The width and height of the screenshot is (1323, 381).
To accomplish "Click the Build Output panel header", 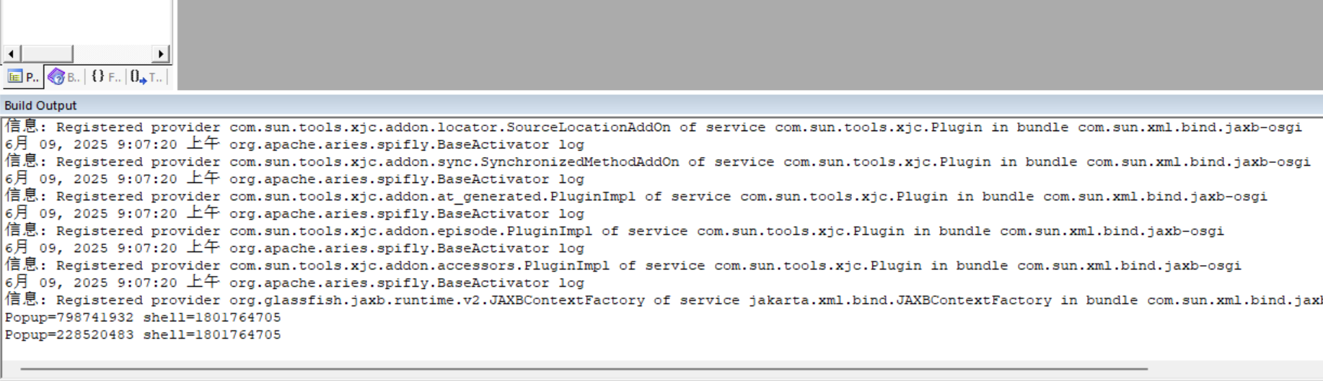I will pyautogui.click(x=661, y=105).
